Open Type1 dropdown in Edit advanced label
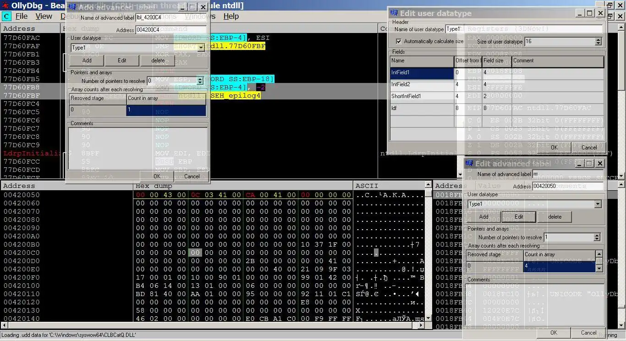 click(598, 204)
